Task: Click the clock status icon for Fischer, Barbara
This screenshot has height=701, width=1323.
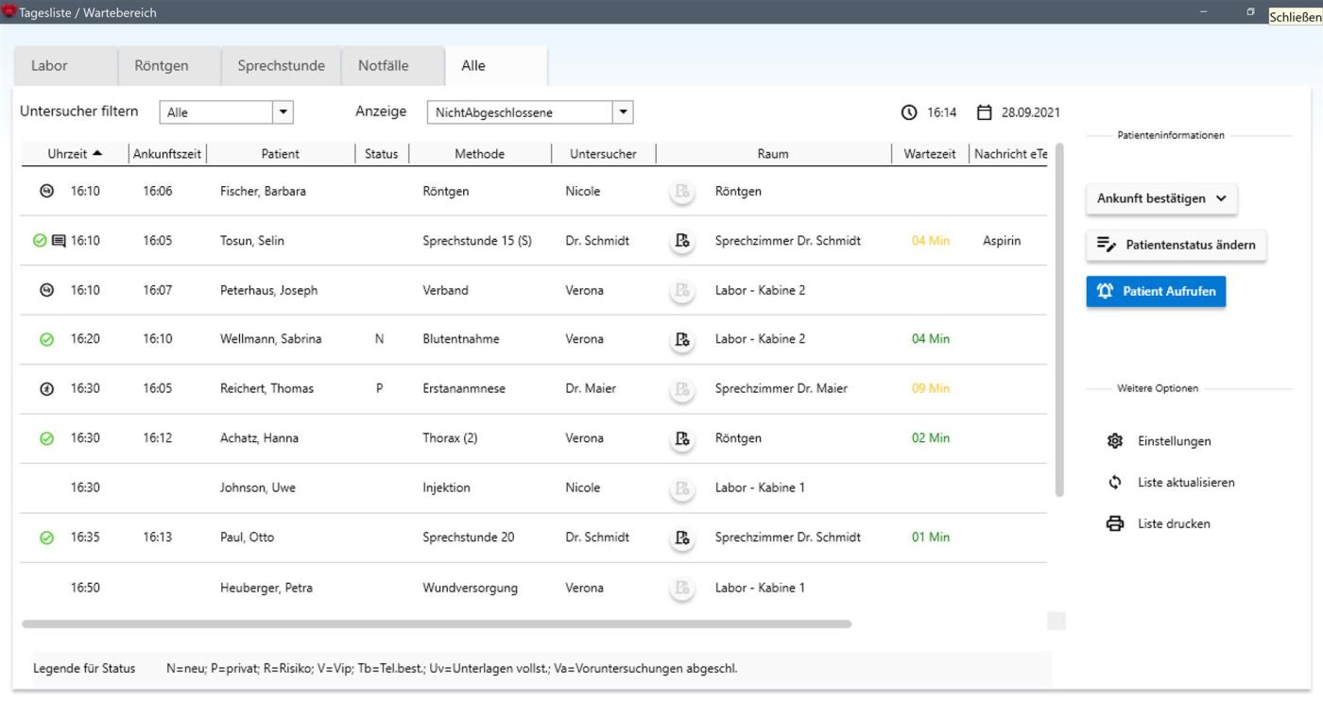Action: click(46, 191)
